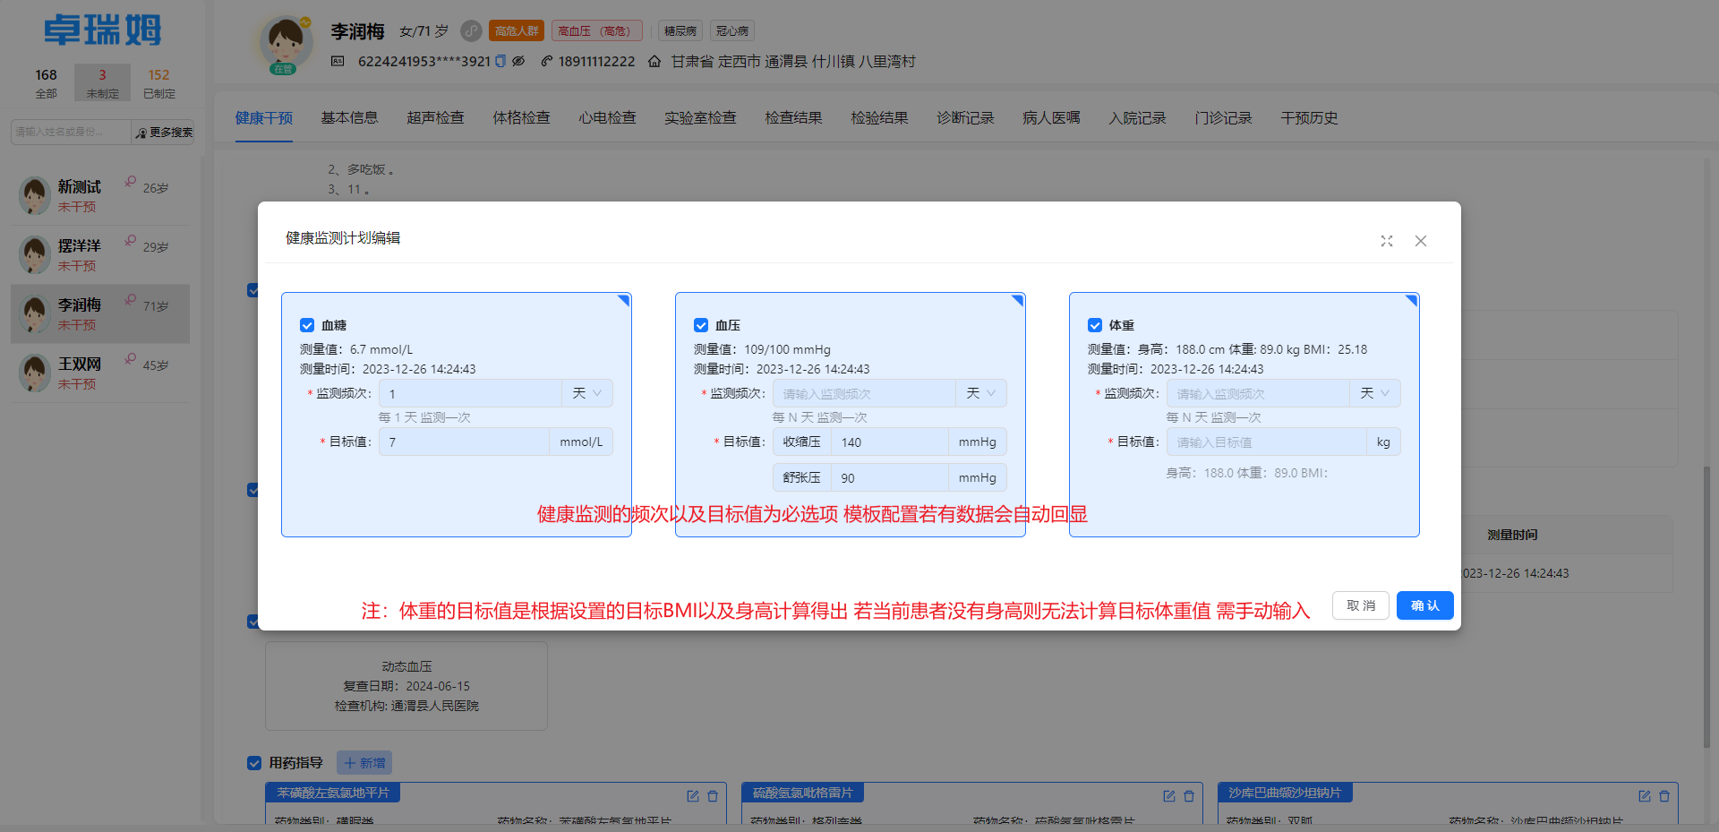Close the 健康监测计划编辑 dialog
This screenshot has width=1719, height=832.
click(x=1421, y=241)
